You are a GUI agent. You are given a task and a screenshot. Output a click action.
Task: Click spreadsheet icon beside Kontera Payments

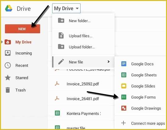[57, 113]
